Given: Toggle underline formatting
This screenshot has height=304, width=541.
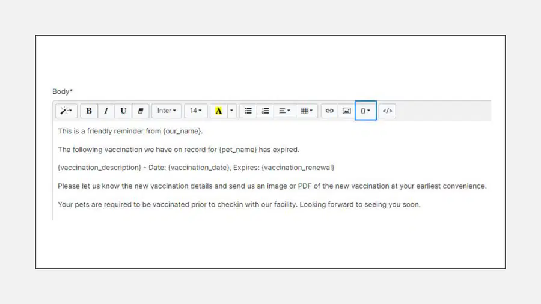Looking at the screenshot, I should (x=123, y=111).
